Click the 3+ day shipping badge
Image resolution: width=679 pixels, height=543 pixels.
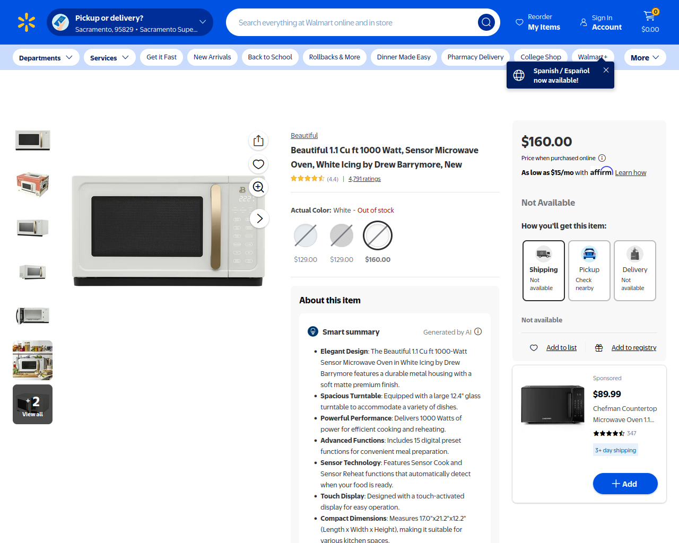point(615,450)
